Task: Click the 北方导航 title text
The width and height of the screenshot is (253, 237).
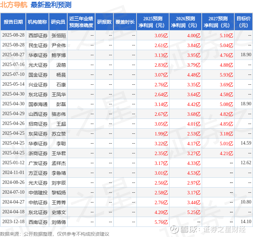Action: (14, 5)
